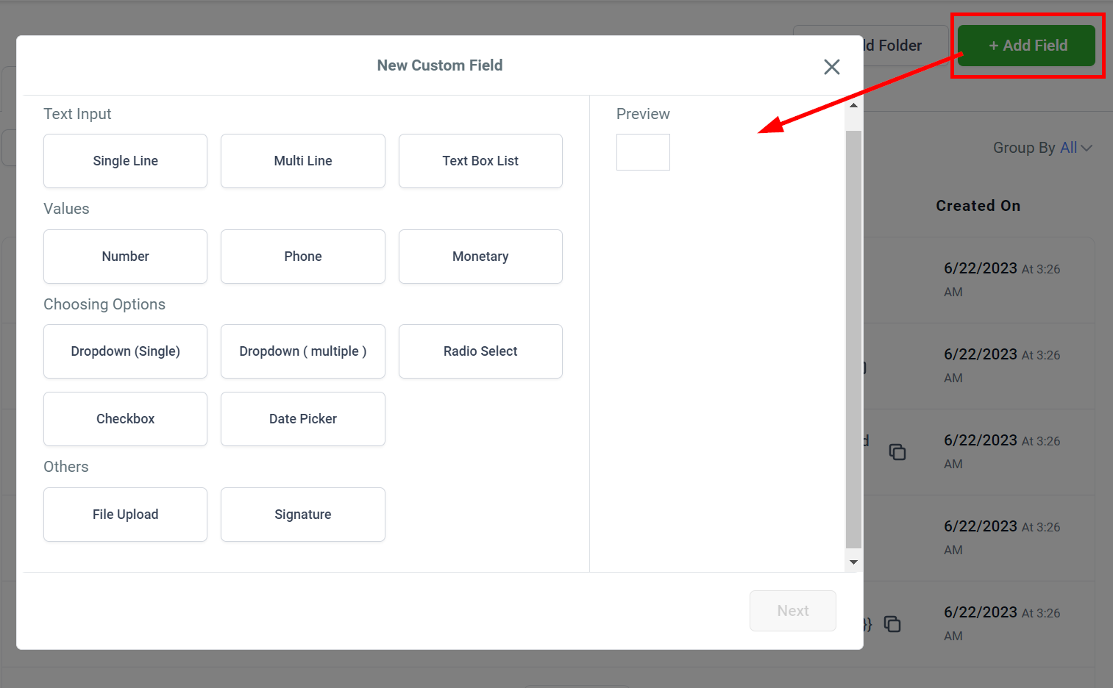Select the Number value field
1113x688 pixels.
click(125, 257)
